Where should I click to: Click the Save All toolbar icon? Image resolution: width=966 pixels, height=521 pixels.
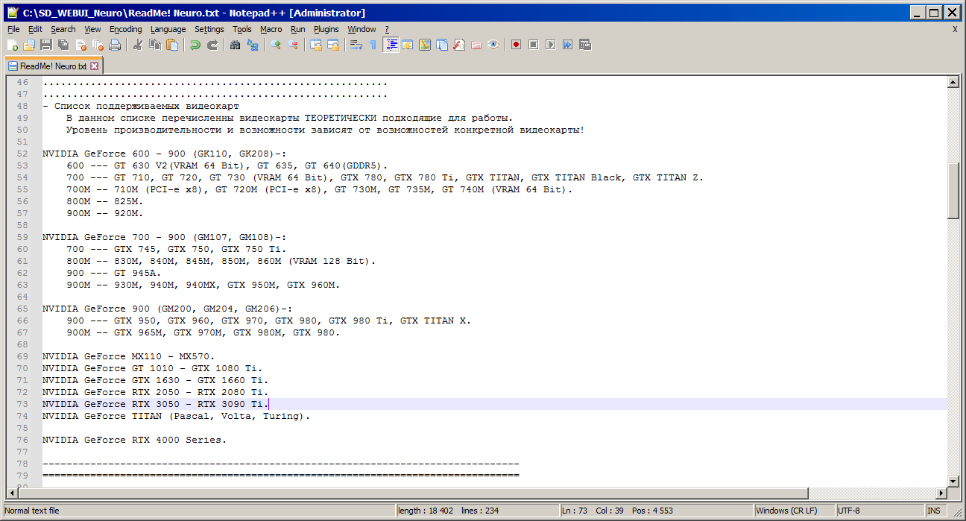tap(63, 45)
